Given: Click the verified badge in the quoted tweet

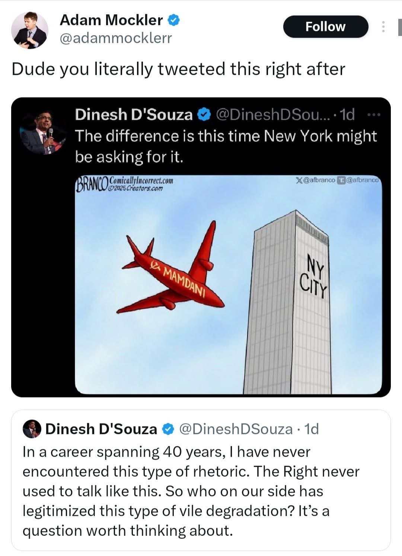Looking at the screenshot, I should click(x=169, y=429).
